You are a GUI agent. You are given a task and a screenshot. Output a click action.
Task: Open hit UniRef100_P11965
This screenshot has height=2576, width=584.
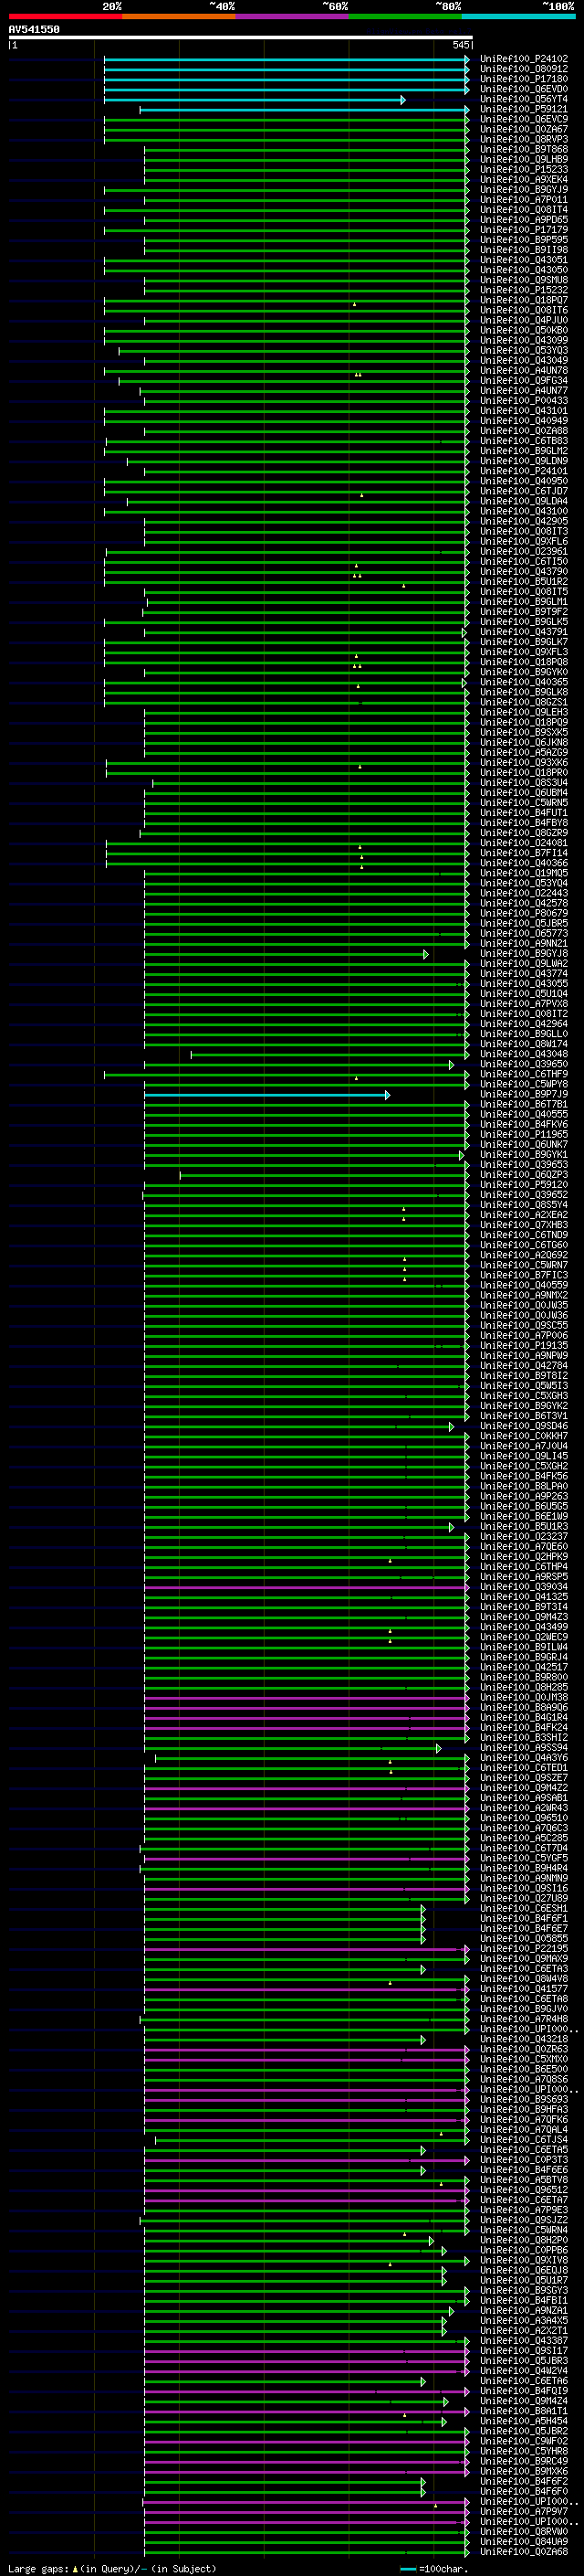click(x=524, y=1134)
